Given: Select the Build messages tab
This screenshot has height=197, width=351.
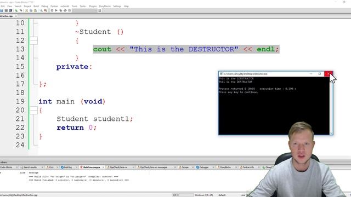Looking at the screenshot, I should click(92, 167).
